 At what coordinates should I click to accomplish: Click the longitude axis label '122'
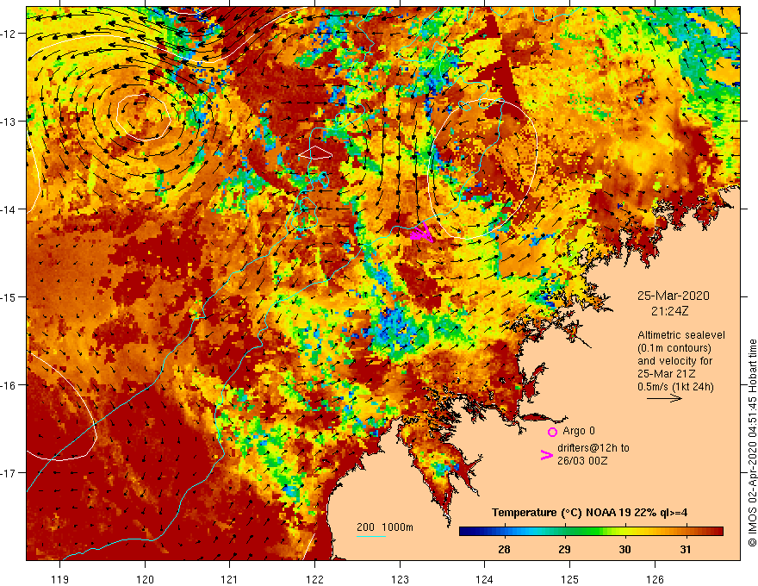point(314,579)
